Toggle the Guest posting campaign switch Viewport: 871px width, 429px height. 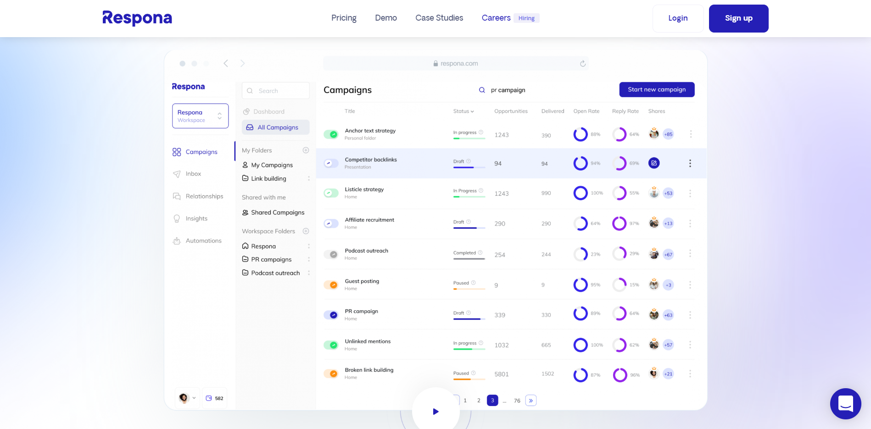point(331,285)
